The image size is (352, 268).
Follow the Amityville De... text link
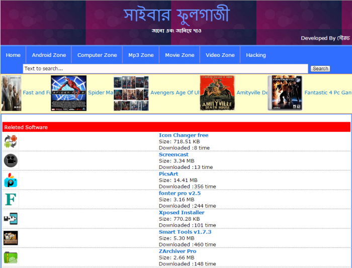coord(252,93)
